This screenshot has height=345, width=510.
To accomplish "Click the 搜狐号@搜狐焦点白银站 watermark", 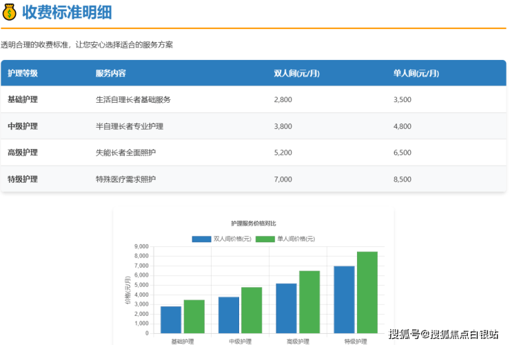I will 443,335.
